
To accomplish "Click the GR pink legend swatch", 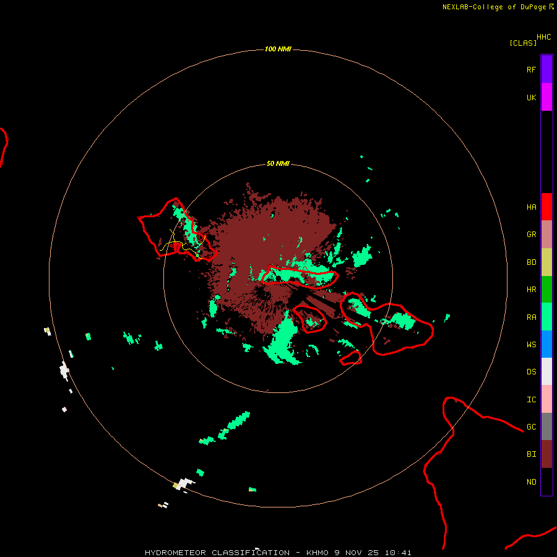I will pos(546,235).
